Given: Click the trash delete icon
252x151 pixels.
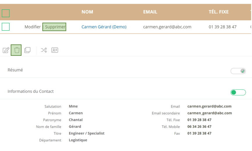Looking at the screenshot, I should (16, 50).
